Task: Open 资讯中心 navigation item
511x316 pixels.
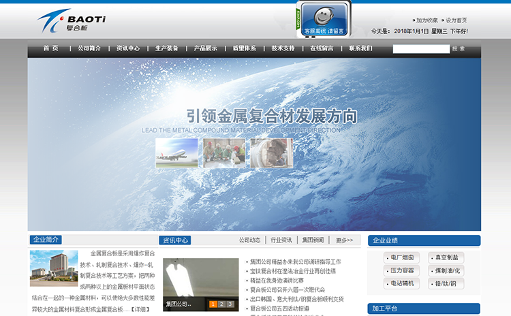Action: tap(128, 48)
